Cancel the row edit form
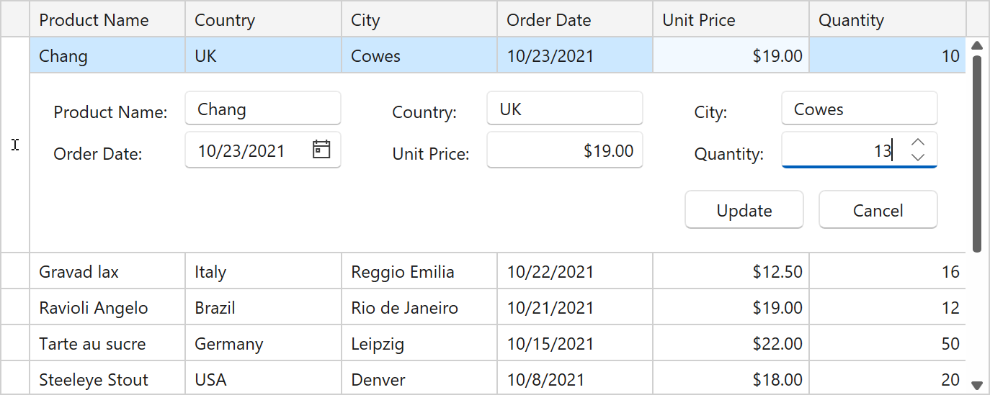 coord(878,210)
